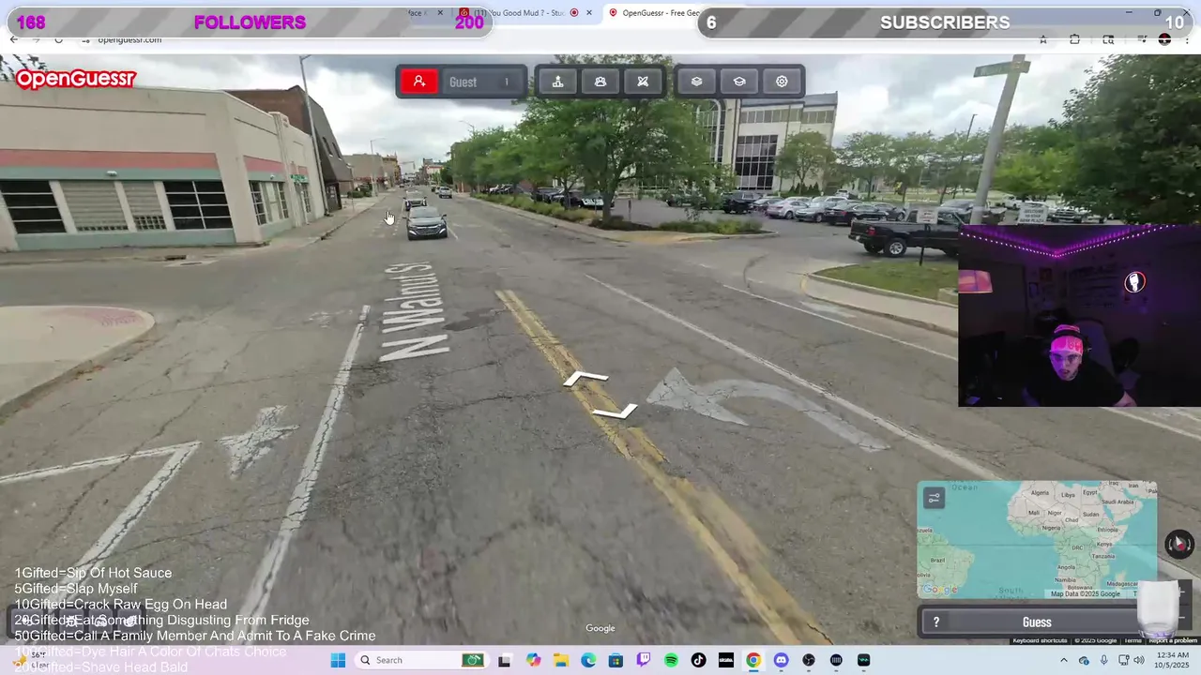This screenshot has height=675, width=1201.
Task: Open OBS Studio from the taskbar
Action: point(809,660)
